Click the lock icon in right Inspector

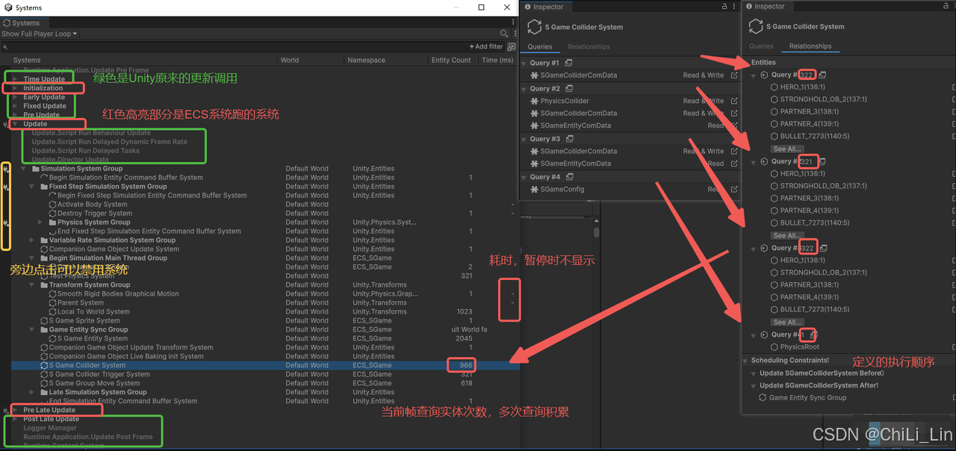pos(946,6)
